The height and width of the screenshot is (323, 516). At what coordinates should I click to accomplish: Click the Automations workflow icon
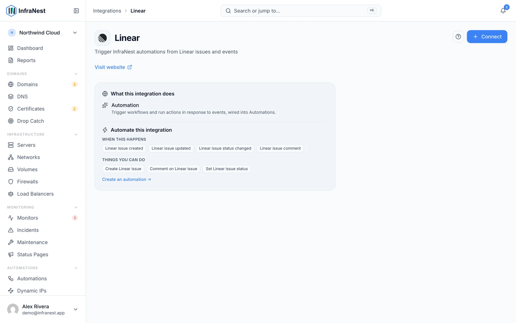pyautogui.click(x=11, y=278)
